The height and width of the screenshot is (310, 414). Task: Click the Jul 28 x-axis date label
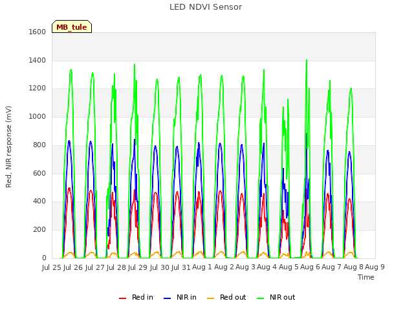(116, 267)
